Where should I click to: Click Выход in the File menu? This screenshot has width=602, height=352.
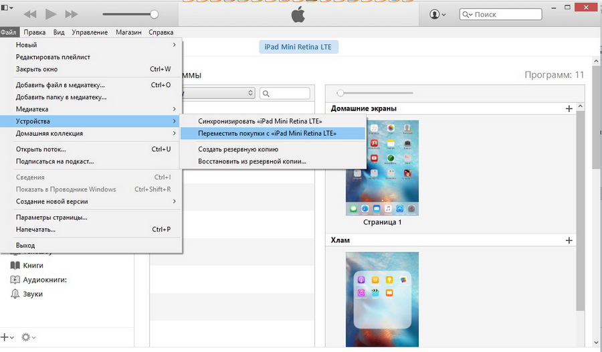coord(25,246)
